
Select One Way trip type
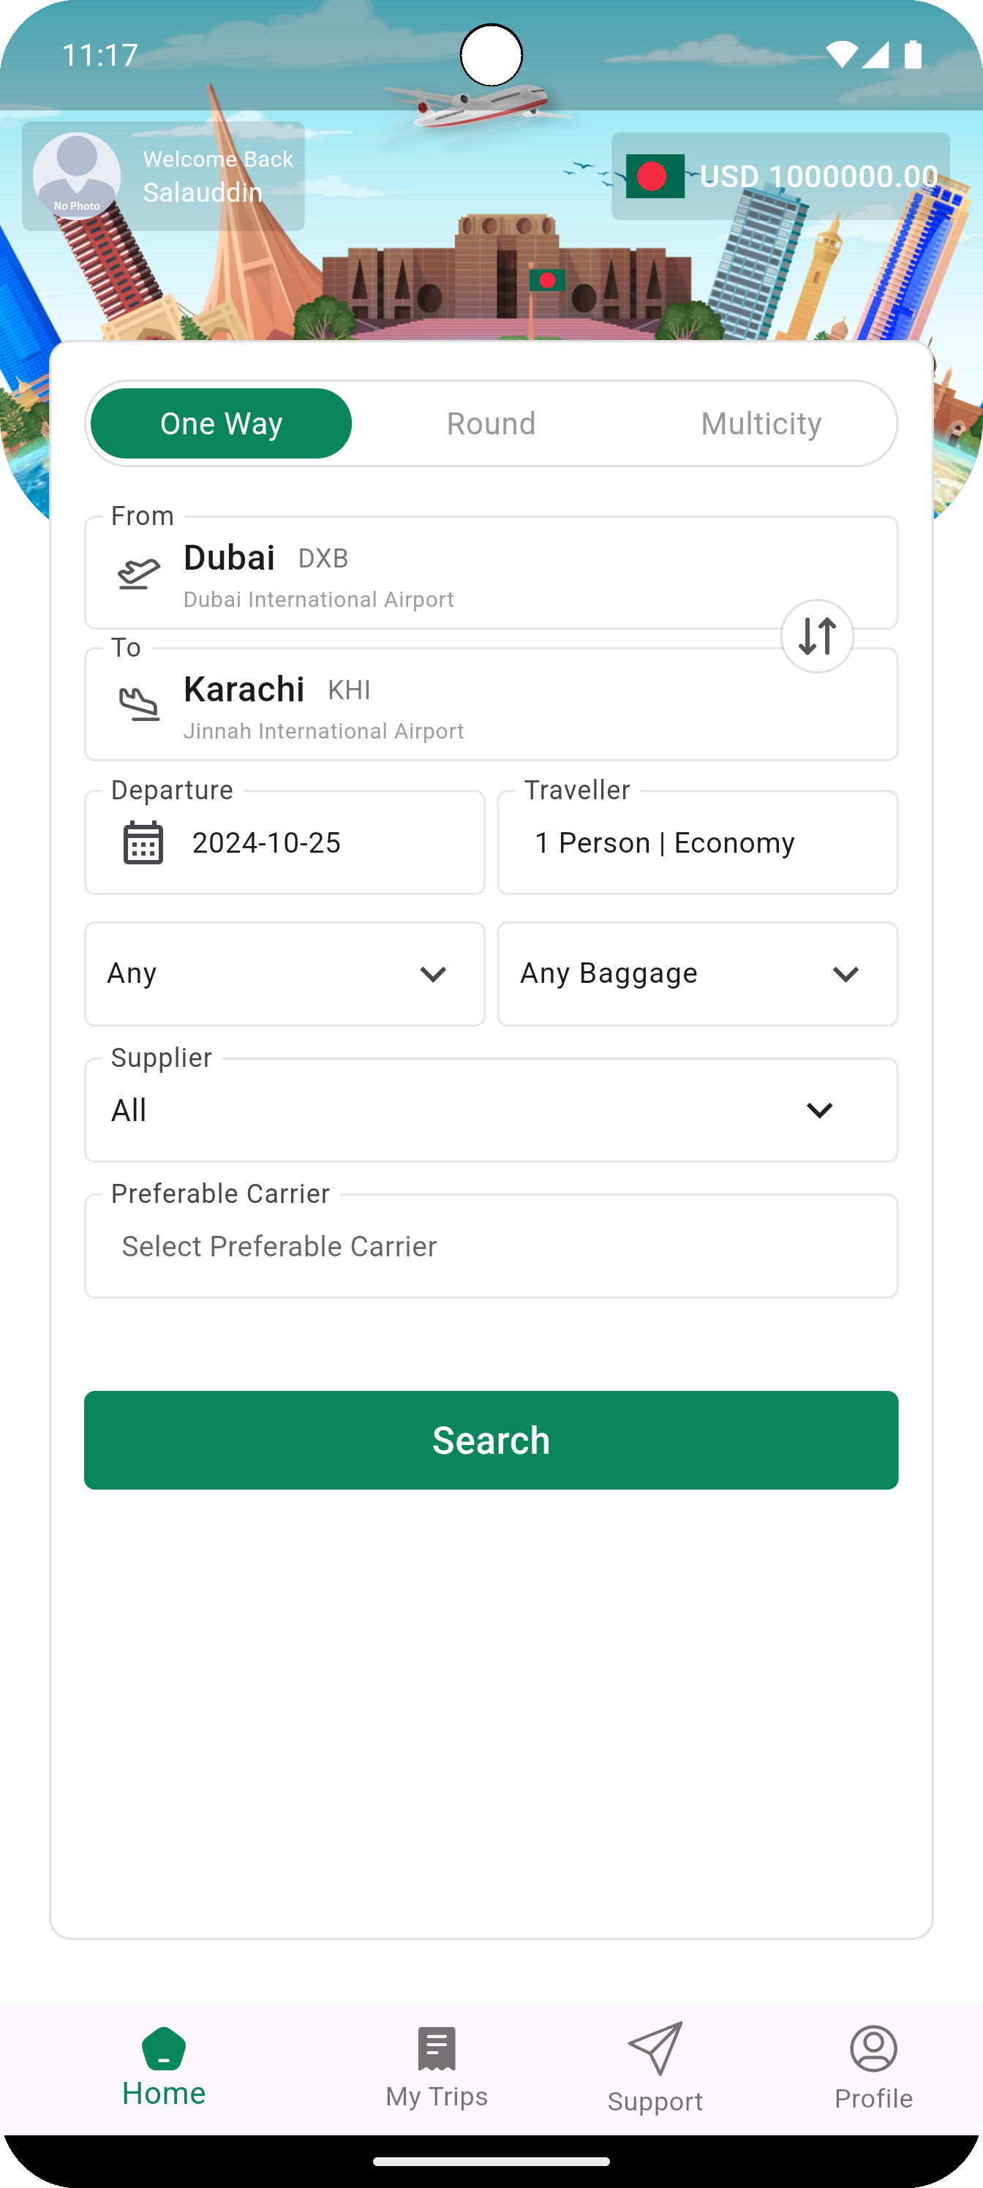(x=221, y=424)
